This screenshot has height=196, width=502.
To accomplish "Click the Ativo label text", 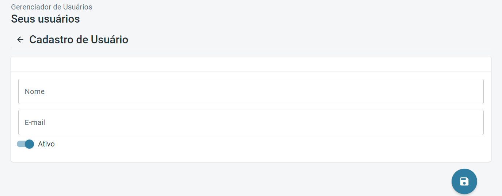I will [46, 144].
